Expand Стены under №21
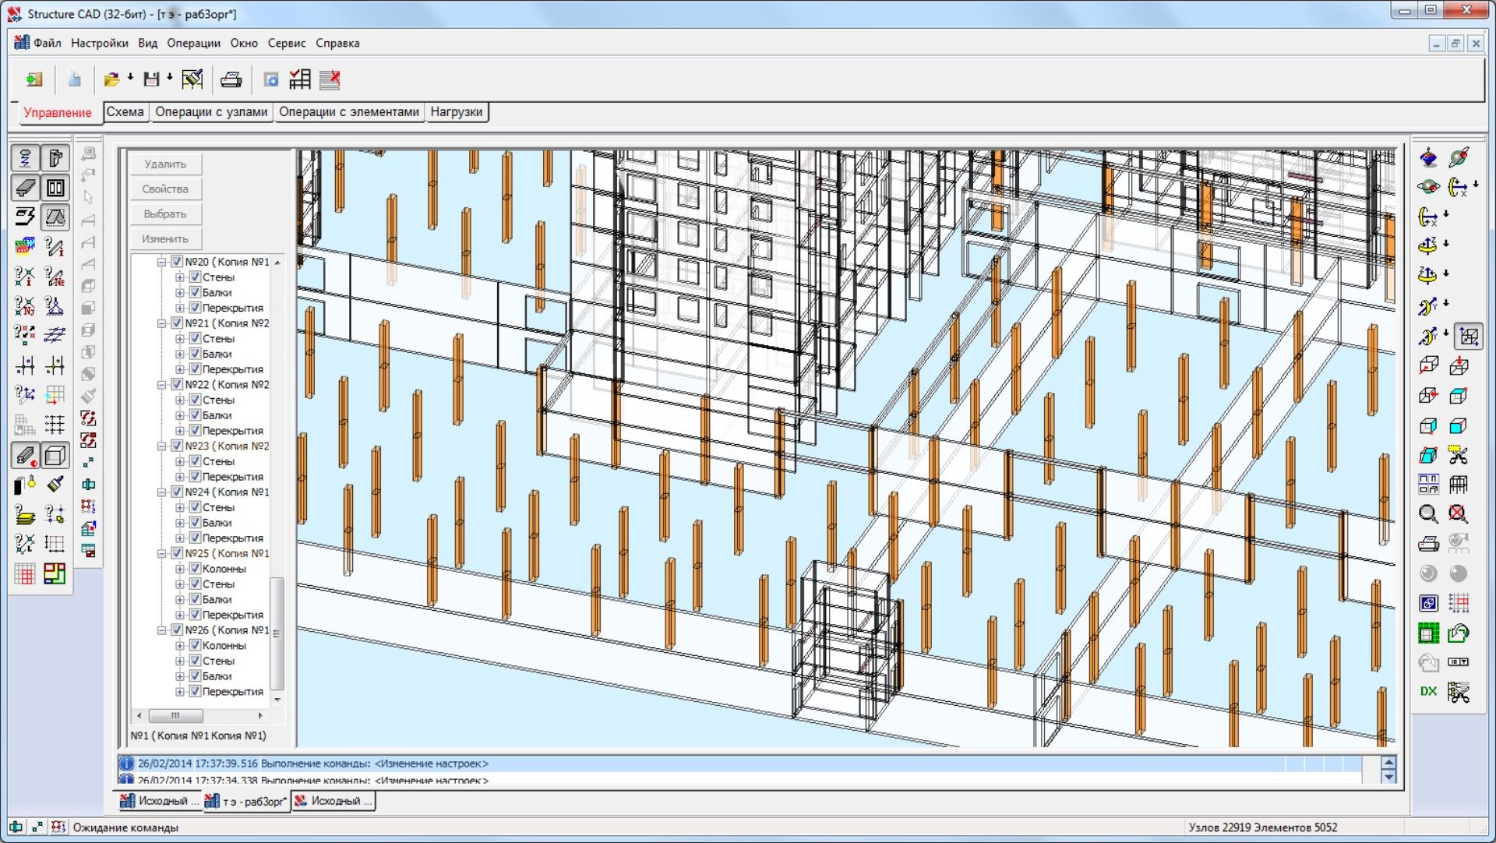Screen dimensions: 1496x843 point(180,339)
